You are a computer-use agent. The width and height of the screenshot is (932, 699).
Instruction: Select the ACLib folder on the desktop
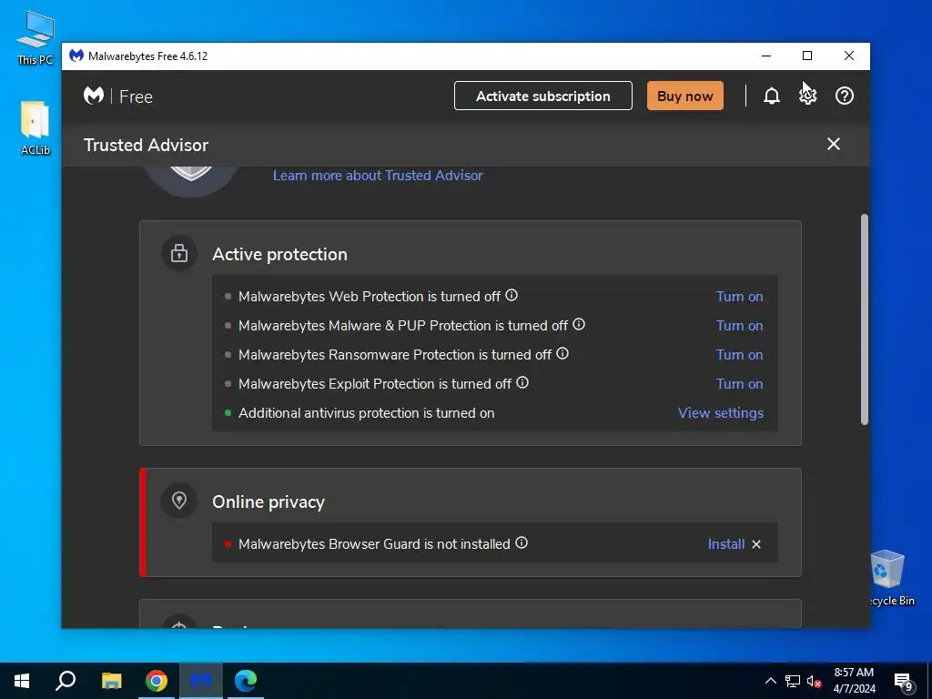pyautogui.click(x=35, y=128)
